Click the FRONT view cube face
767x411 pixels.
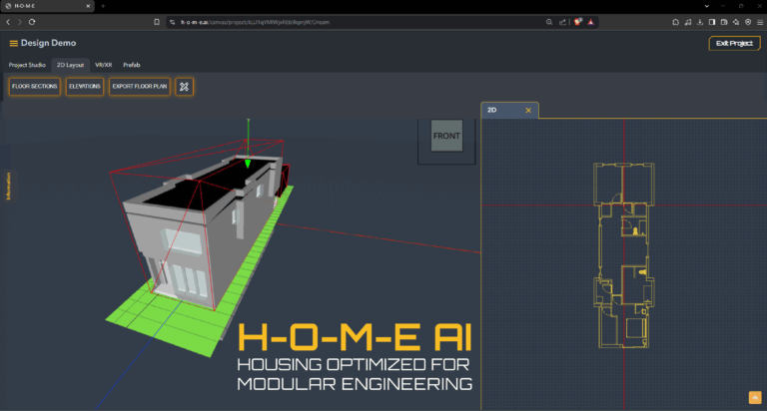click(445, 136)
